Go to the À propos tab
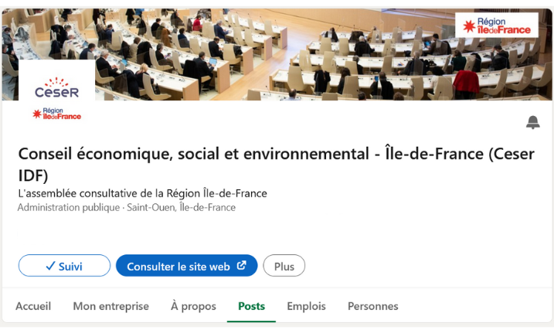This screenshot has width=554, height=330. pos(193,306)
